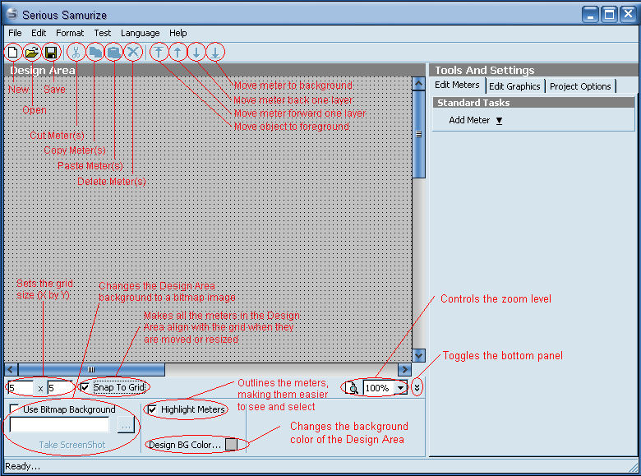This screenshot has width=641, height=476.
Task: Click the grid Y size input field
Action: 59,388
